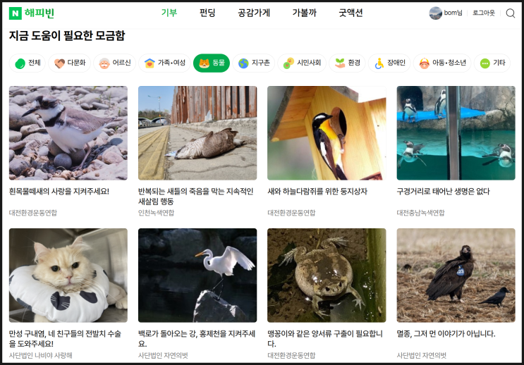Click the 로그아웃 logout link
Image resolution: width=524 pixels, height=365 pixels.
click(x=484, y=13)
